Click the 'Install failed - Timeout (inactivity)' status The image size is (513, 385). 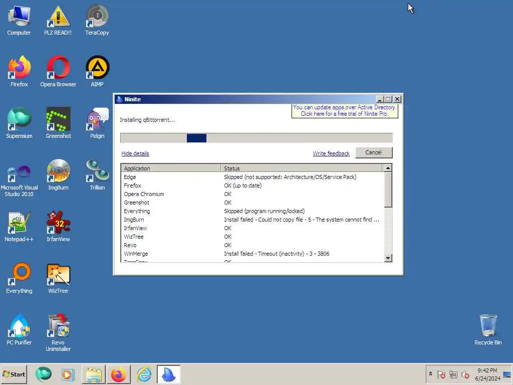(277, 253)
